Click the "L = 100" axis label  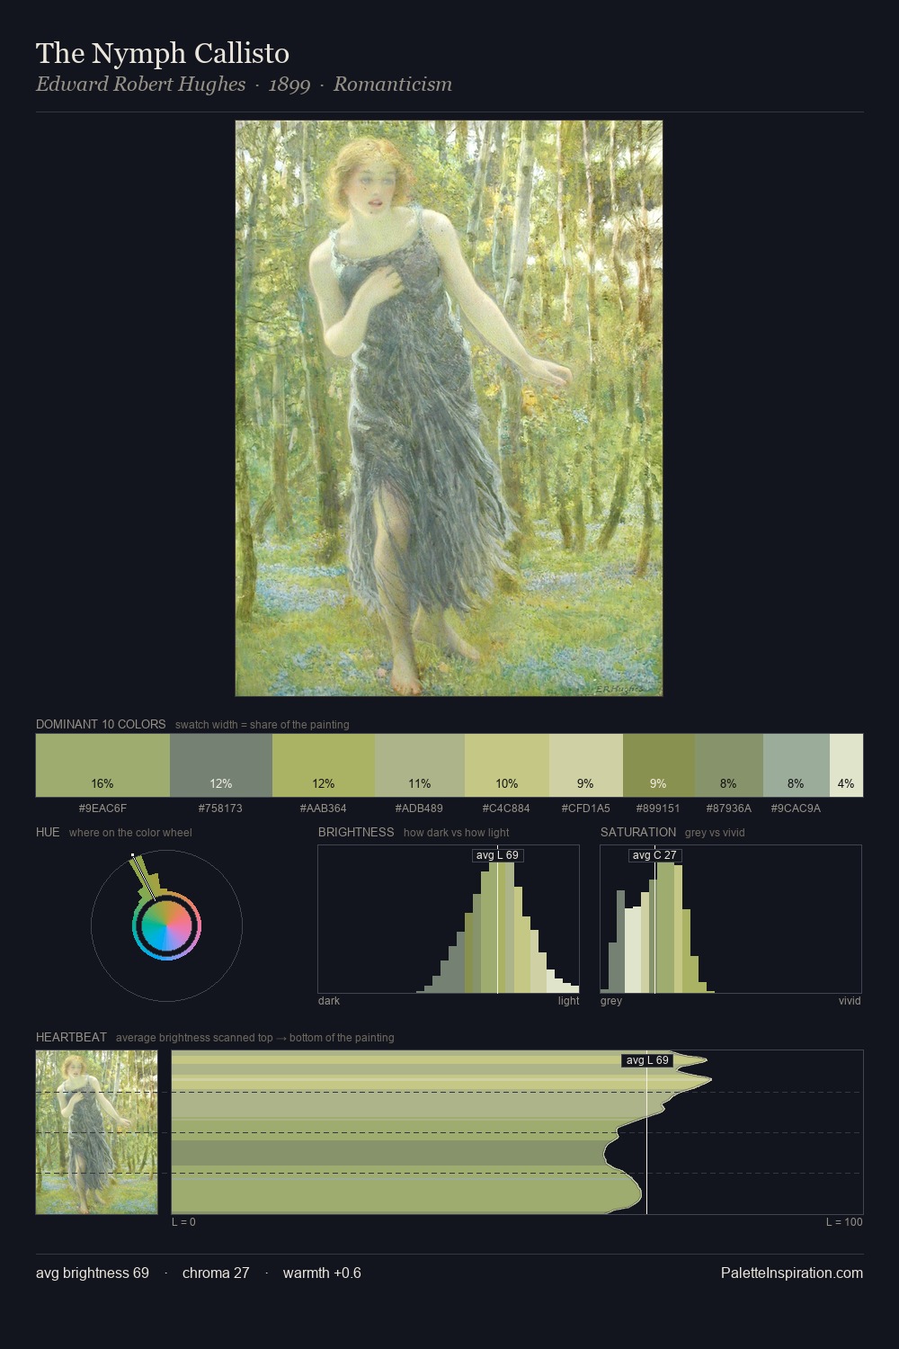(844, 1222)
